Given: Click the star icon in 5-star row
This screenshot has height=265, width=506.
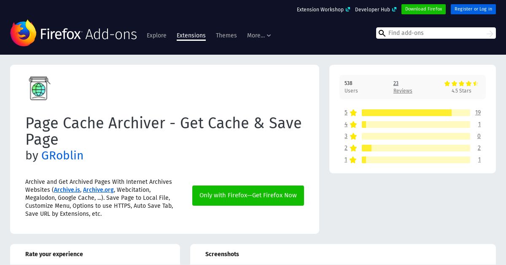Looking at the screenshot, I should (353, 113).
